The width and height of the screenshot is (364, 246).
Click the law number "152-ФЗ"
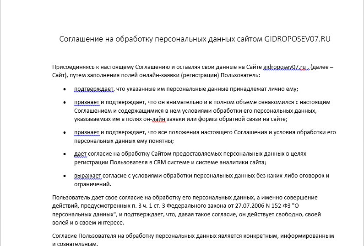pyautogui.click(x=281, y=206)
